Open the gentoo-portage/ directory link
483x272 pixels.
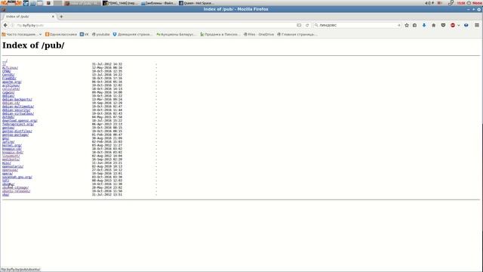[15, 134]
